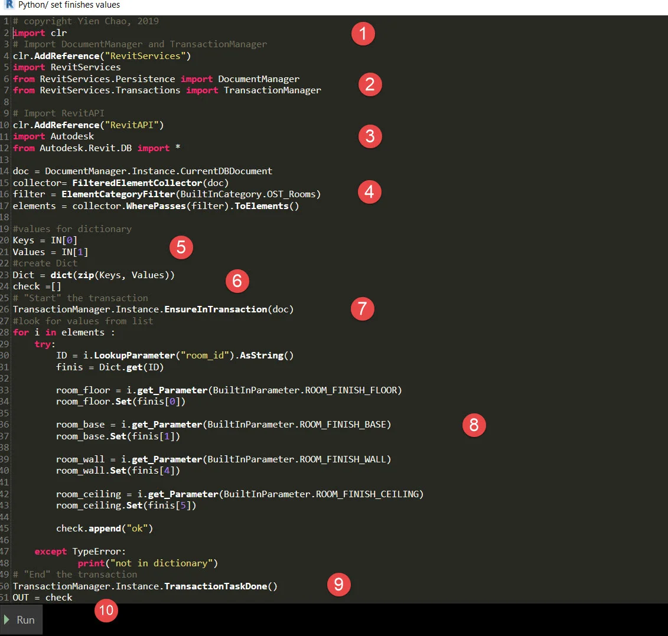Click the Revit icon in title bar

tap(8, 5)
